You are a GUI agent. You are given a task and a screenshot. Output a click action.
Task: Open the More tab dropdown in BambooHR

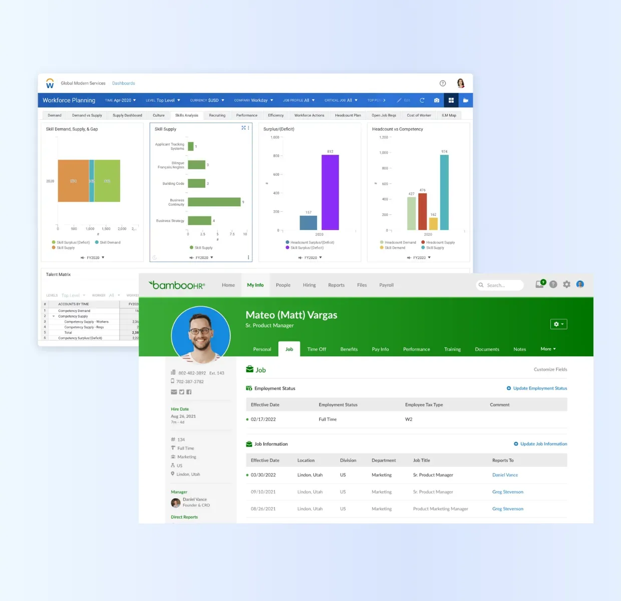[548, 349]
